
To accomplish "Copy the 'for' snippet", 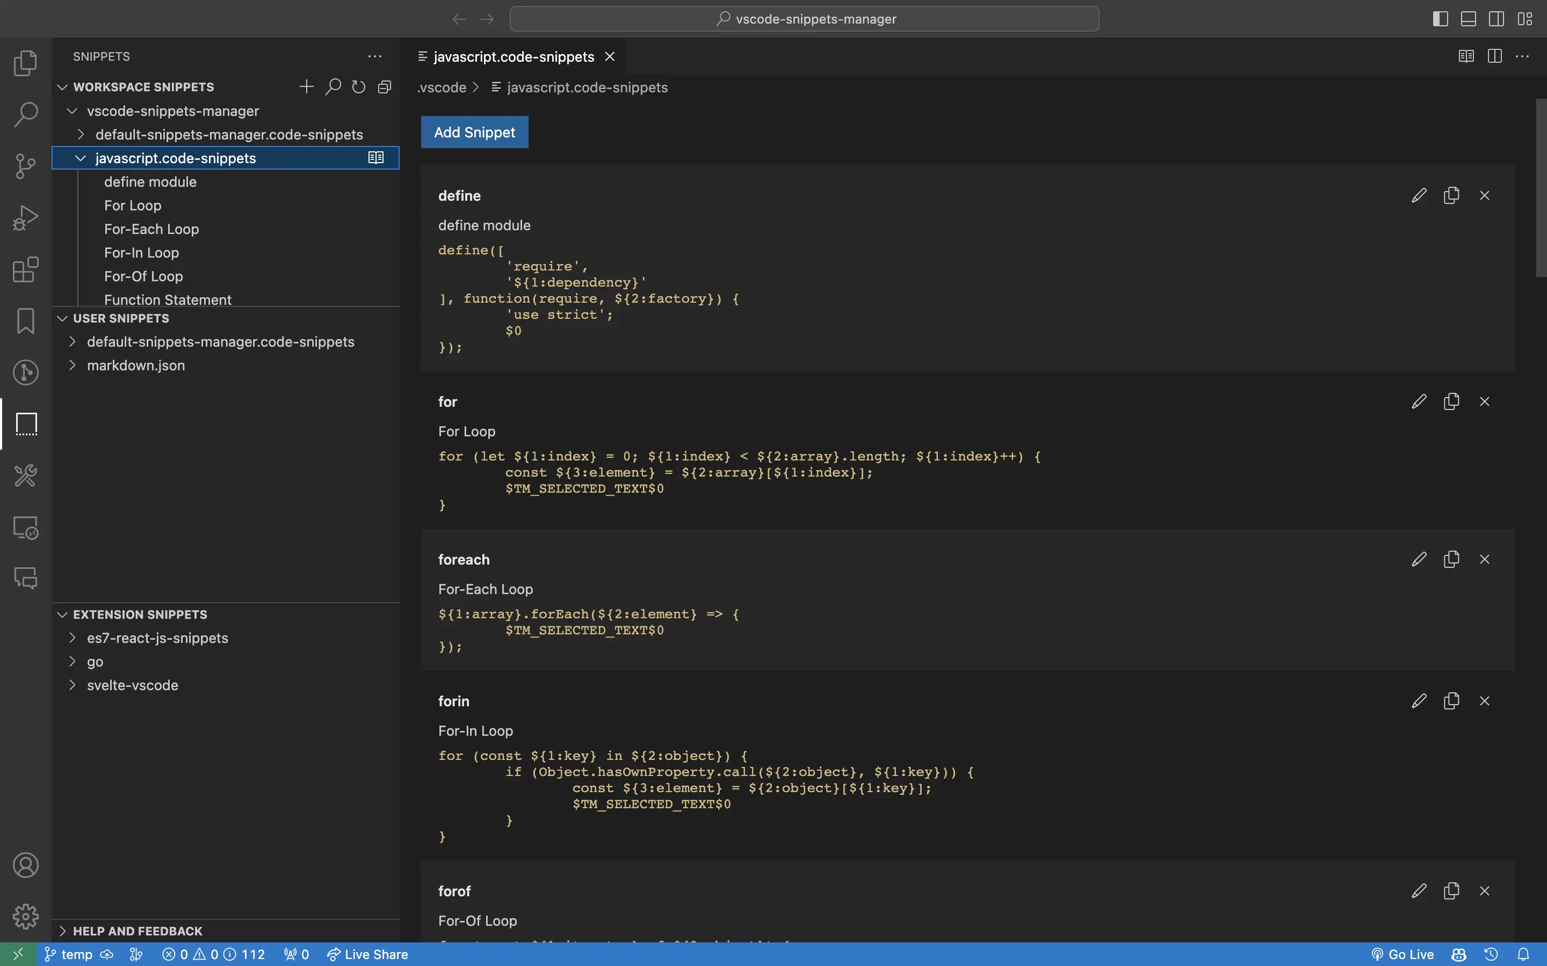I will [x=1451, y=401].
